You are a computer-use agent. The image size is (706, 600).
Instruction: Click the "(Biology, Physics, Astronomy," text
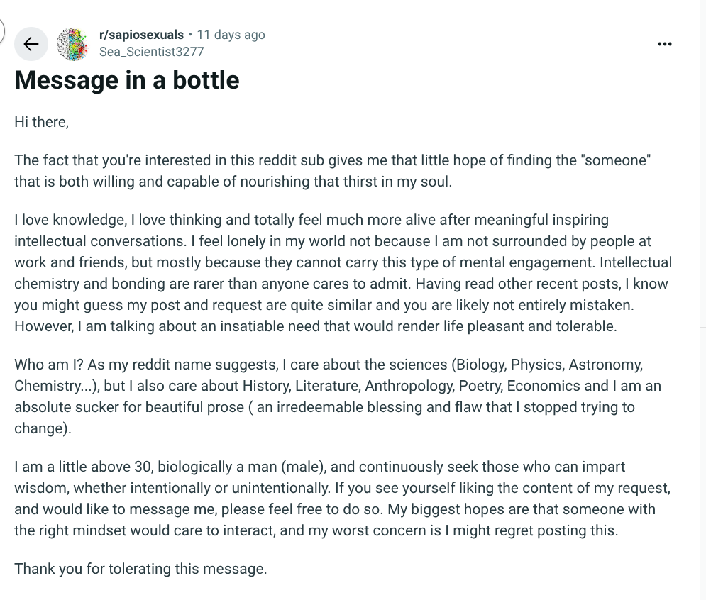[x=547, y=364]
